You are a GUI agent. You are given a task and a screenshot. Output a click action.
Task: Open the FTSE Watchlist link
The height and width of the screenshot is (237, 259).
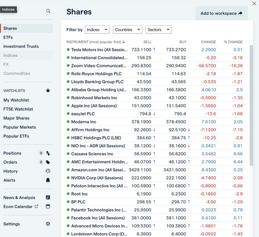tap(18, 109)
